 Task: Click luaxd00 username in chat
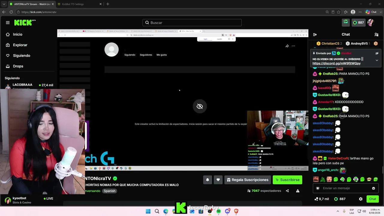[x=324, y=88]
